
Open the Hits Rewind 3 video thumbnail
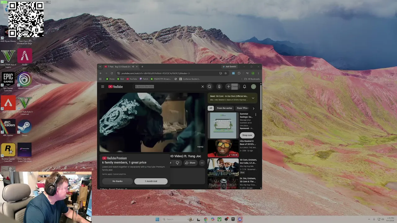point(223,148)
